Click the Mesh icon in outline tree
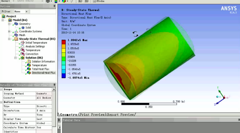 (16, 35)
